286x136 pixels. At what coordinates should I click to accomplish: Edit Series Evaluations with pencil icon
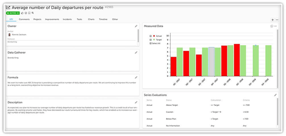(276, 95)
